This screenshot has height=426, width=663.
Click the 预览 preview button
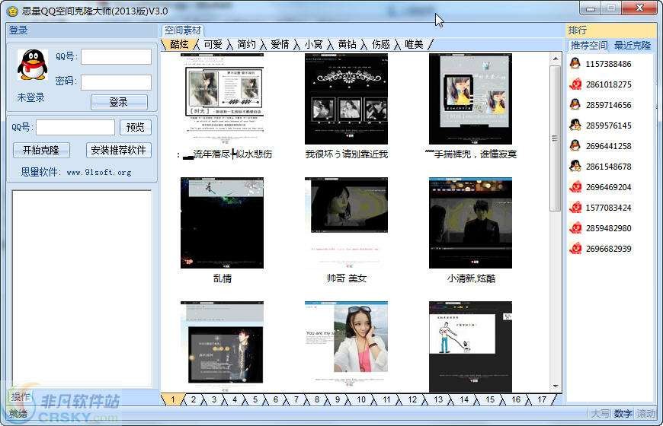[x=136, y=127]
